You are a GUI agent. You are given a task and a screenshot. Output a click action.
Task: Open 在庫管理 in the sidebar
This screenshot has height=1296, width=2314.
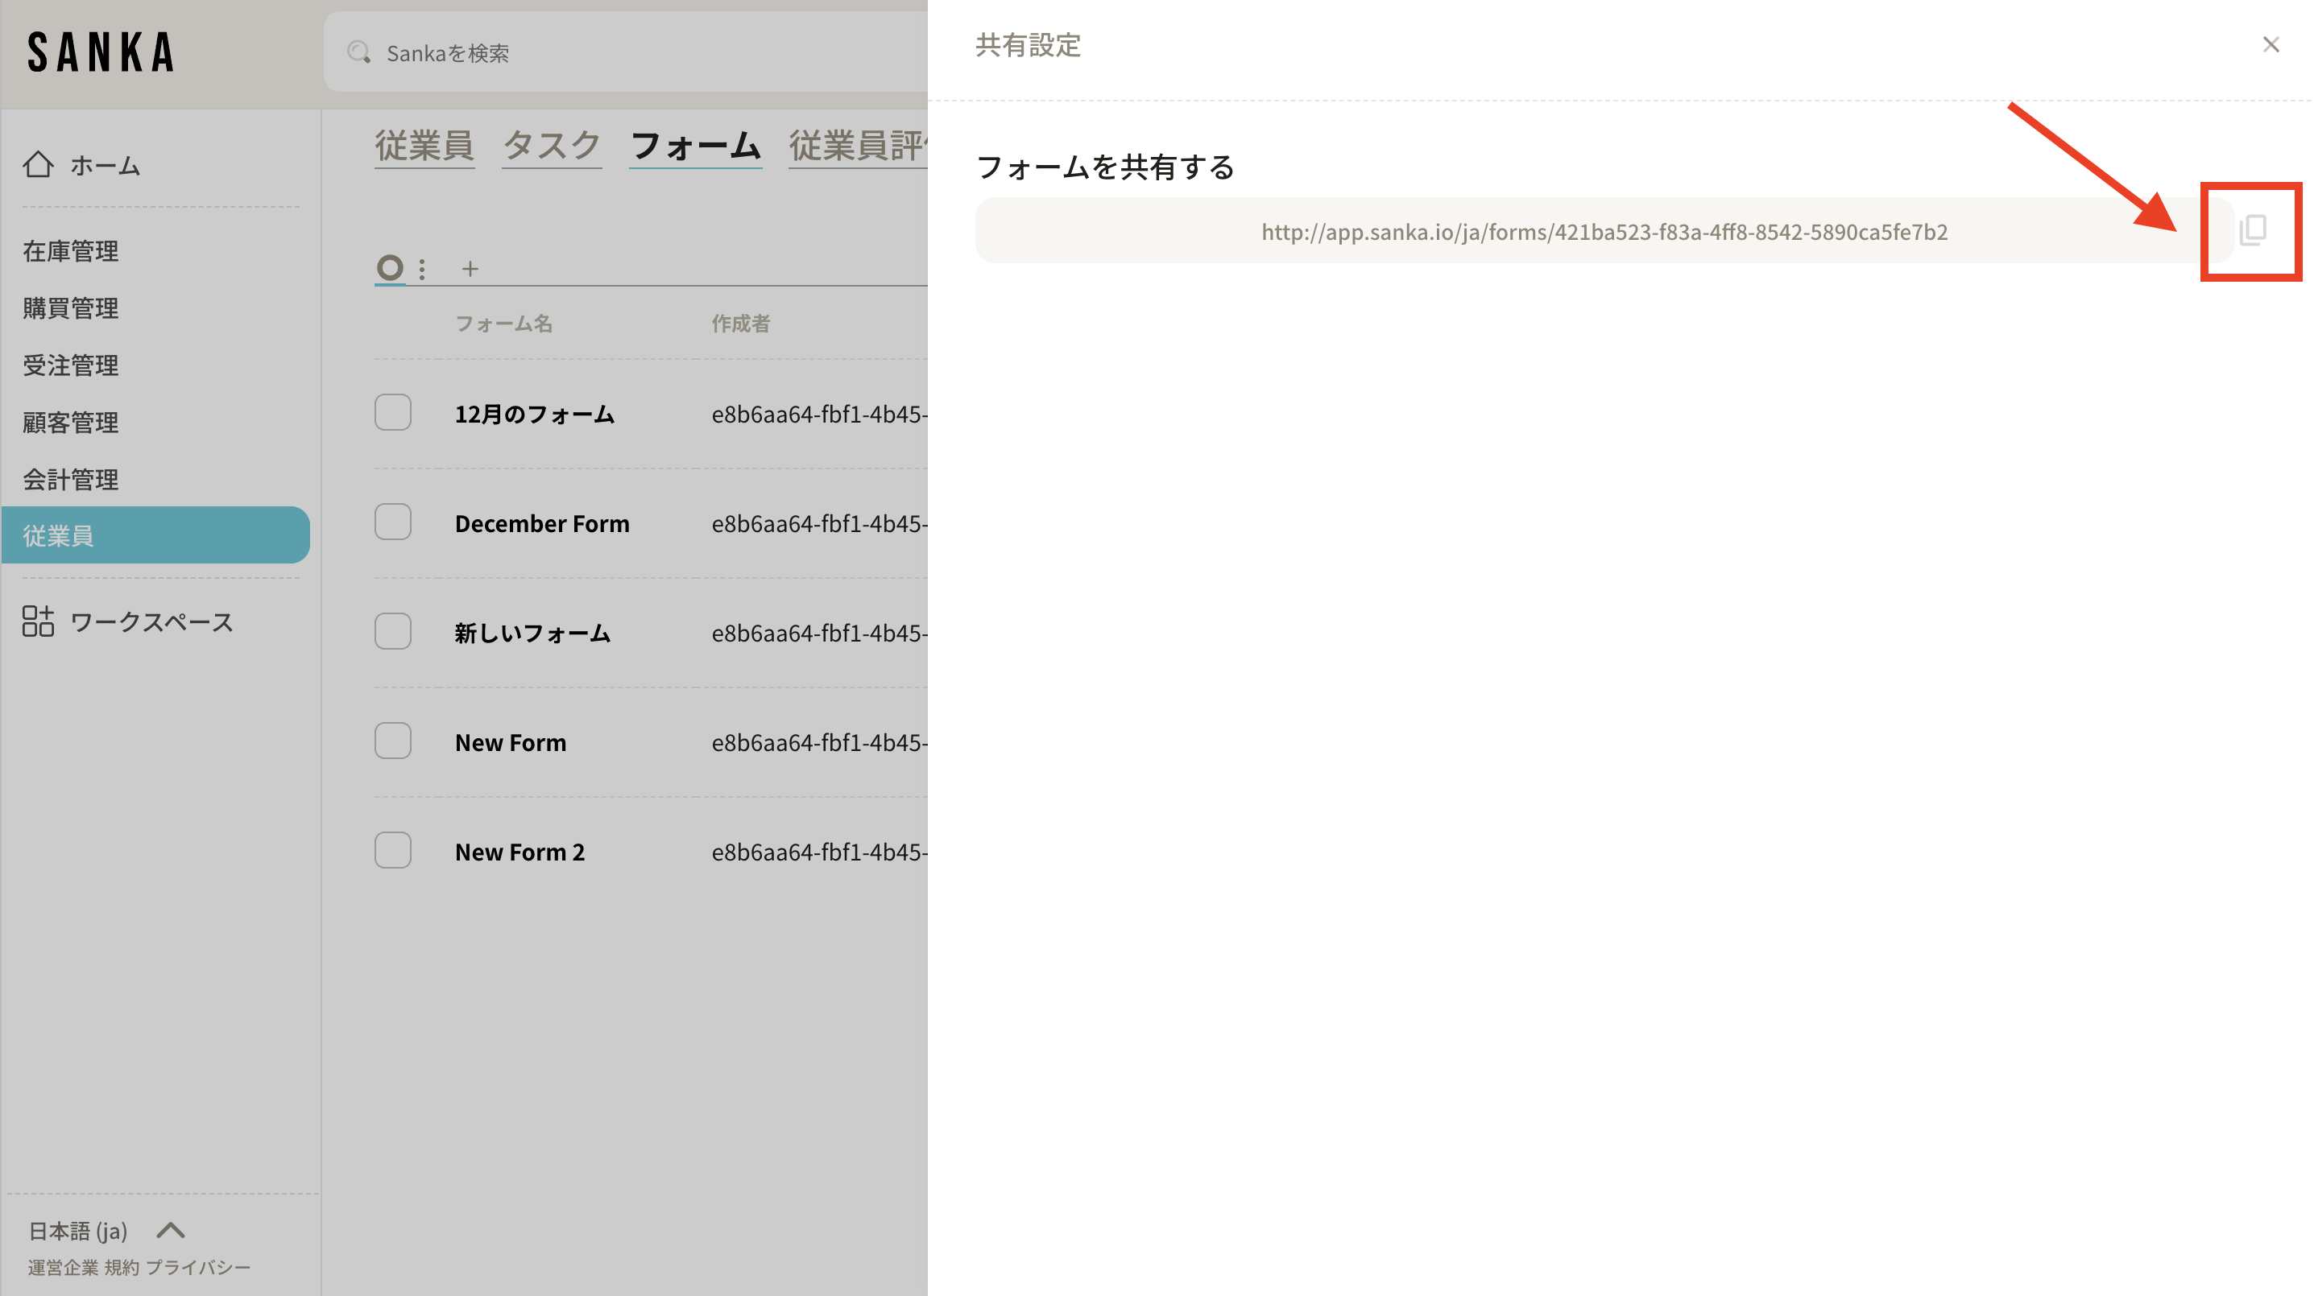[70, 251]
